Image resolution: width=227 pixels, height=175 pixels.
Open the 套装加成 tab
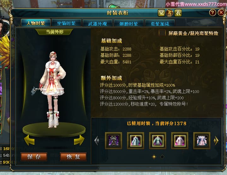click(x=160, y=24)
